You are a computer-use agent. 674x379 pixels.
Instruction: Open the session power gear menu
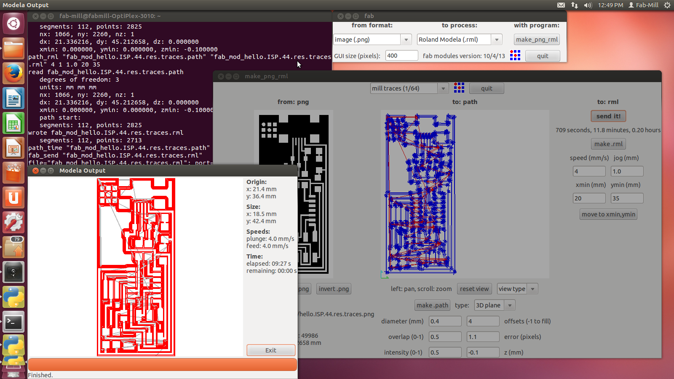tap(667, 5)
